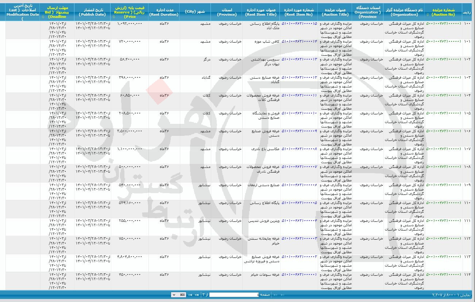Viewport: 475px width, 302px height.
Task: Sort by Reserve Price column header
Action: click(x=130, y=12)
